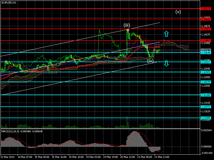The width and height of the screenshot is (214, 160).
Task: Click the 13 Mar 2019 date label
Action: tap(7, 157)
